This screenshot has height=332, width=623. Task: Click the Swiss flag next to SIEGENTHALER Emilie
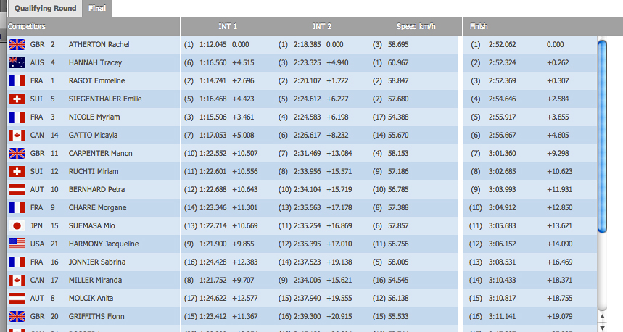pyautogui.click(x=16, y=99)
